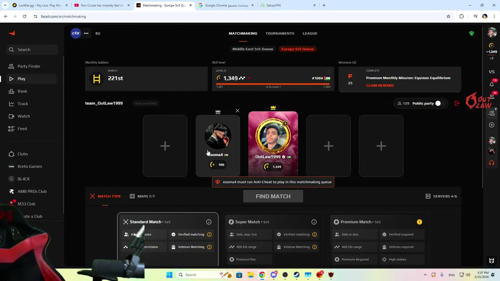
Task: Click the Search field in the FACEIT sidebar
Action: point(32,50)
